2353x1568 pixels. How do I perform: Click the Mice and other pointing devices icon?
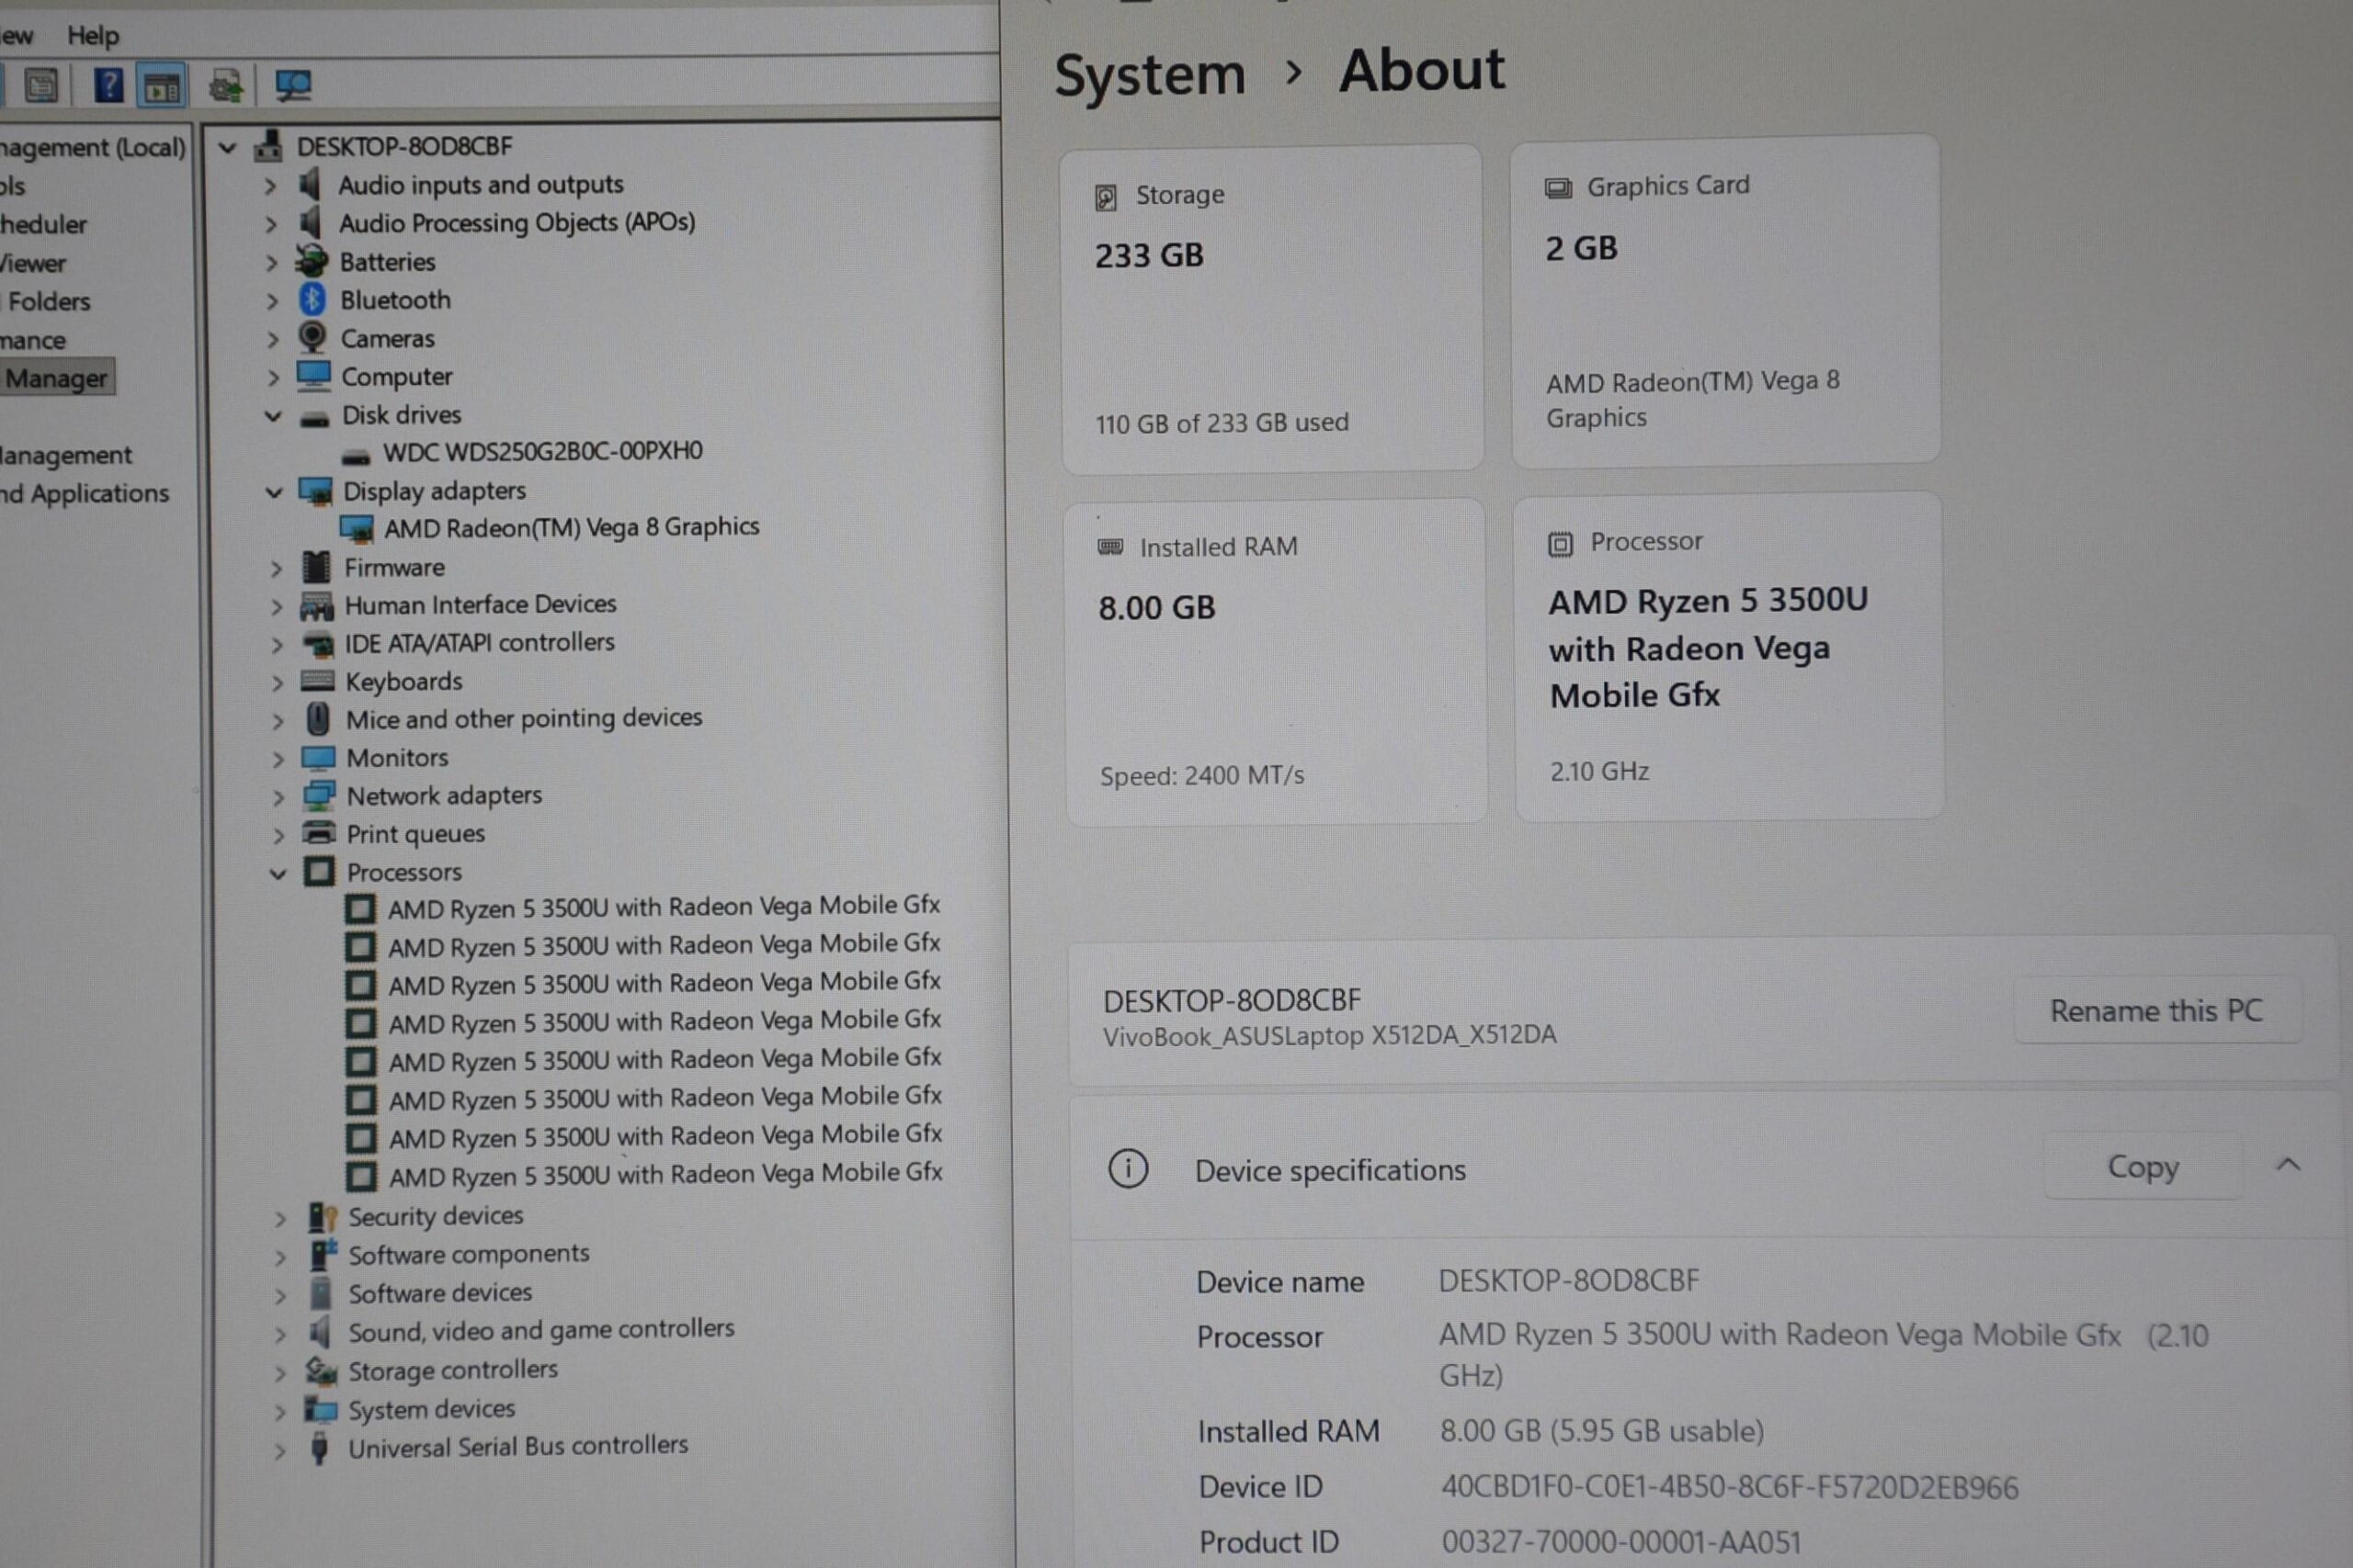pyautogui.click(x=318, y=719)
